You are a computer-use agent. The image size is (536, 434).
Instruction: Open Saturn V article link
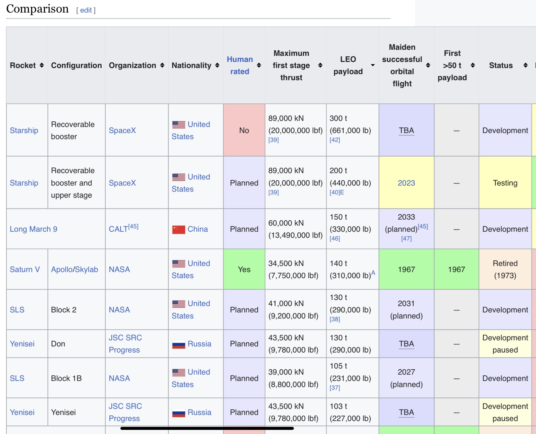25,269
